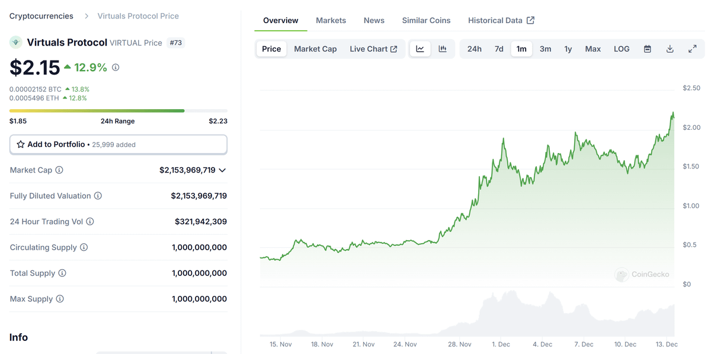Click the star icon in Add to Portfolio

(20, 144)
